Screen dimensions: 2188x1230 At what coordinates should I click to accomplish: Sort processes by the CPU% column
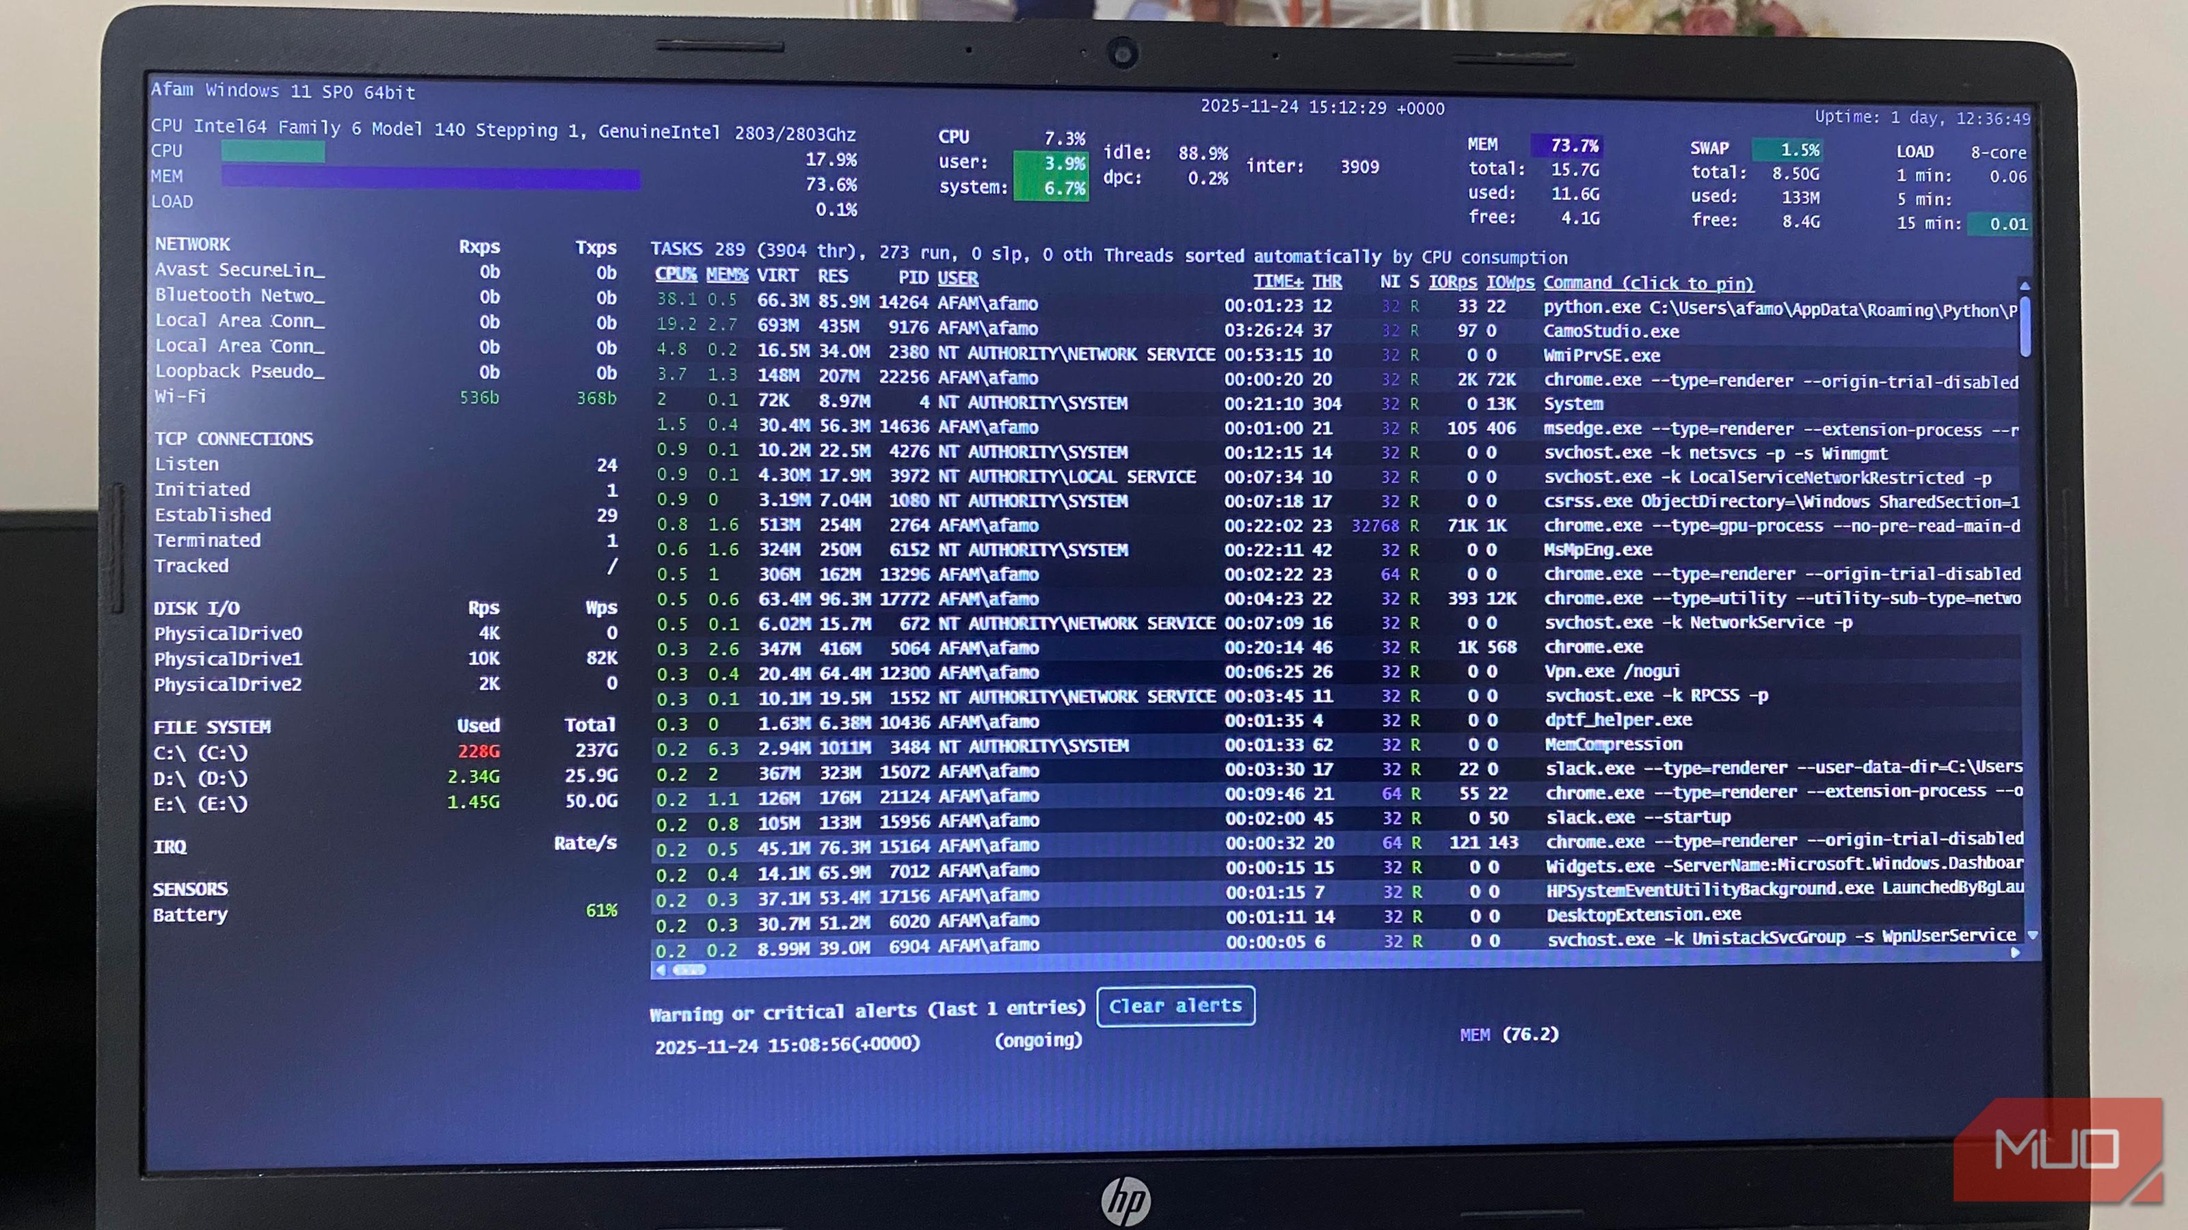(x=676, y=275)
